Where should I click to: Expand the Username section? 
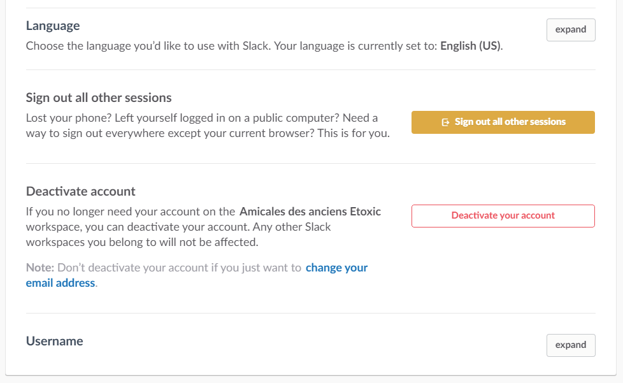click(x=570, y=345)
